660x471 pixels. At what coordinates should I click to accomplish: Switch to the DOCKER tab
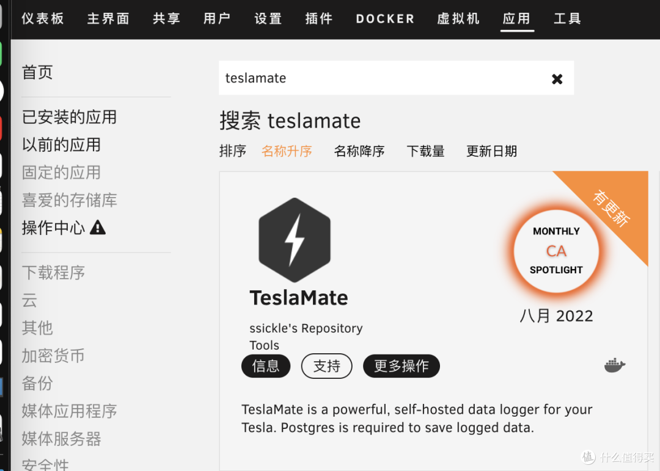pos(384,18)
